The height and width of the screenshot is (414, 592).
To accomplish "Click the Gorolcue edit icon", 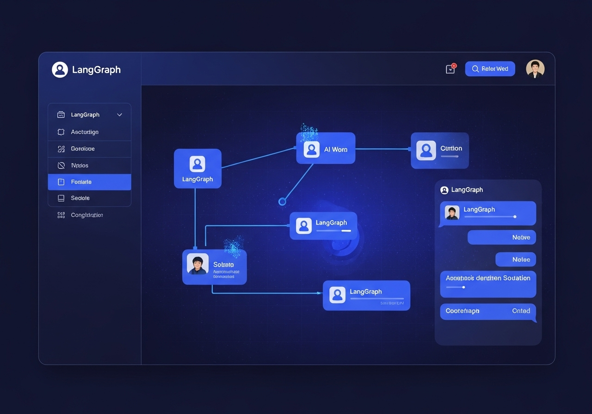I will (61, 149).
